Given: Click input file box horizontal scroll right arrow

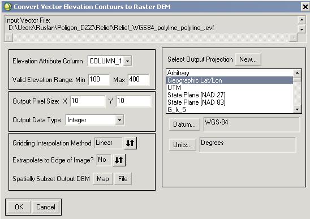Looking at the screenshot, I should click(294, 37).
